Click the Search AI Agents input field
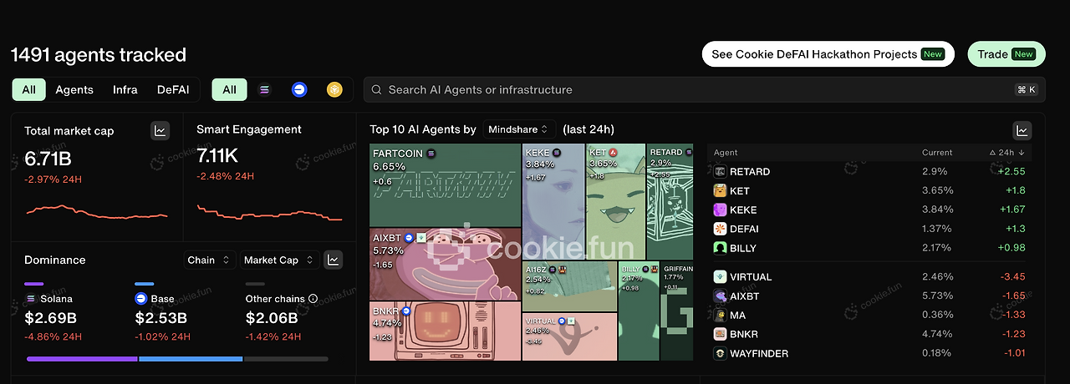This screenshot has height=384, width=1070. pos(704,89)
